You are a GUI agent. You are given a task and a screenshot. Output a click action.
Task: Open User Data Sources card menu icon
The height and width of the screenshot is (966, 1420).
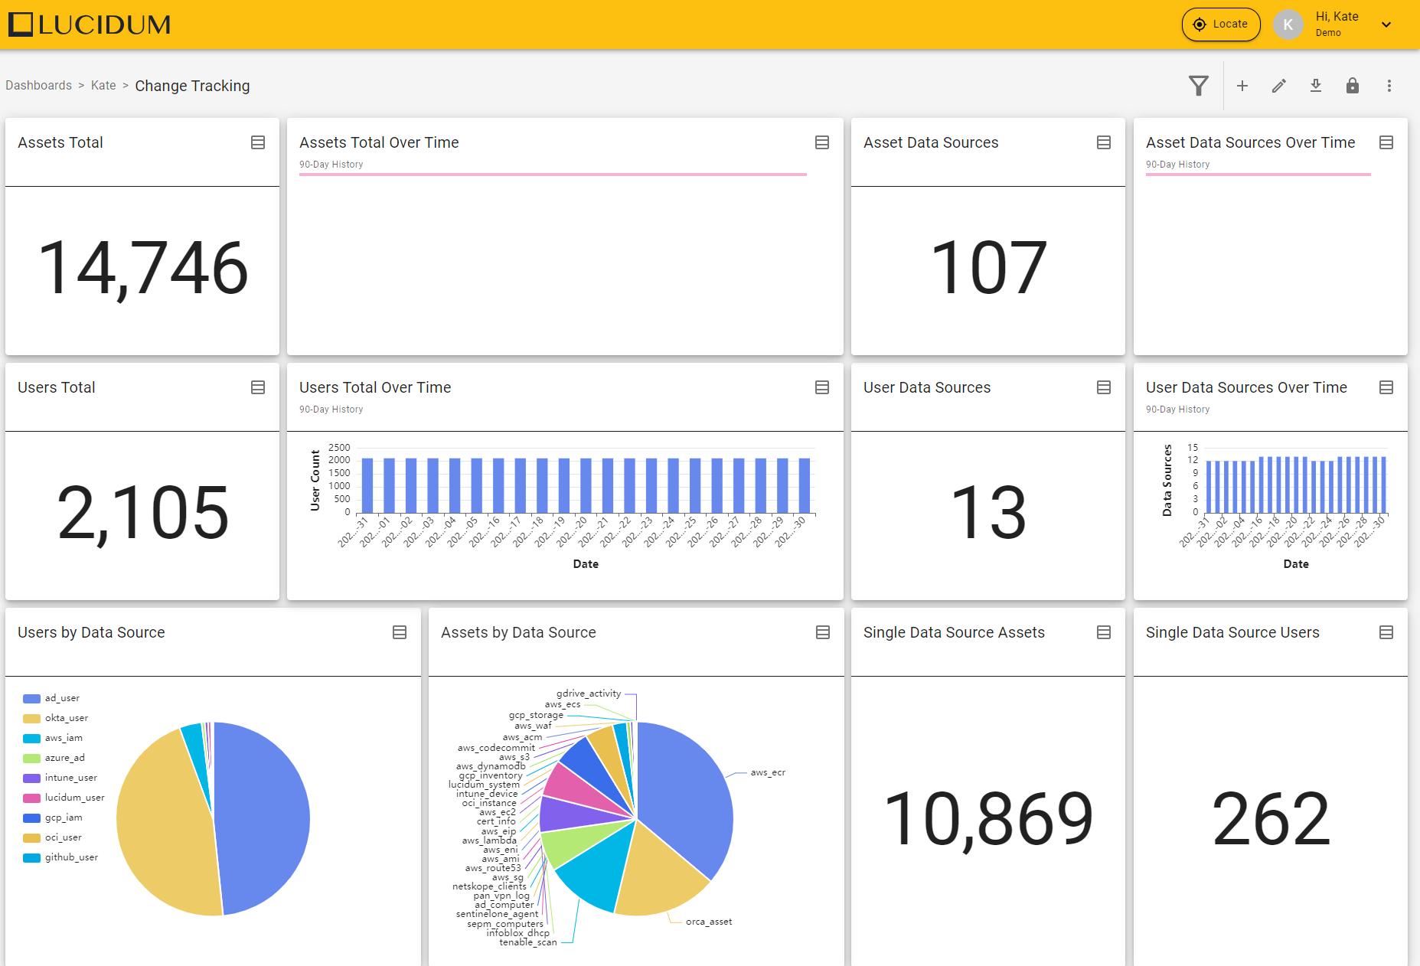[x=1104, y=387]
